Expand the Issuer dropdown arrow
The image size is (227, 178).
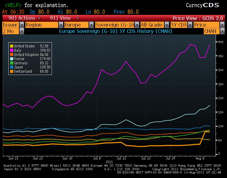pyautogui.click(x=22, y=25)
